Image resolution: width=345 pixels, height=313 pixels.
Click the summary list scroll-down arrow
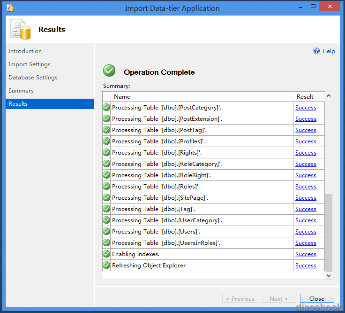click(329, 276)
